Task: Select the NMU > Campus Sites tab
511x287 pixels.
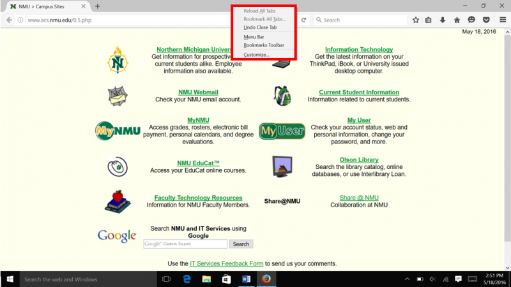Action: tap(47, 6)
